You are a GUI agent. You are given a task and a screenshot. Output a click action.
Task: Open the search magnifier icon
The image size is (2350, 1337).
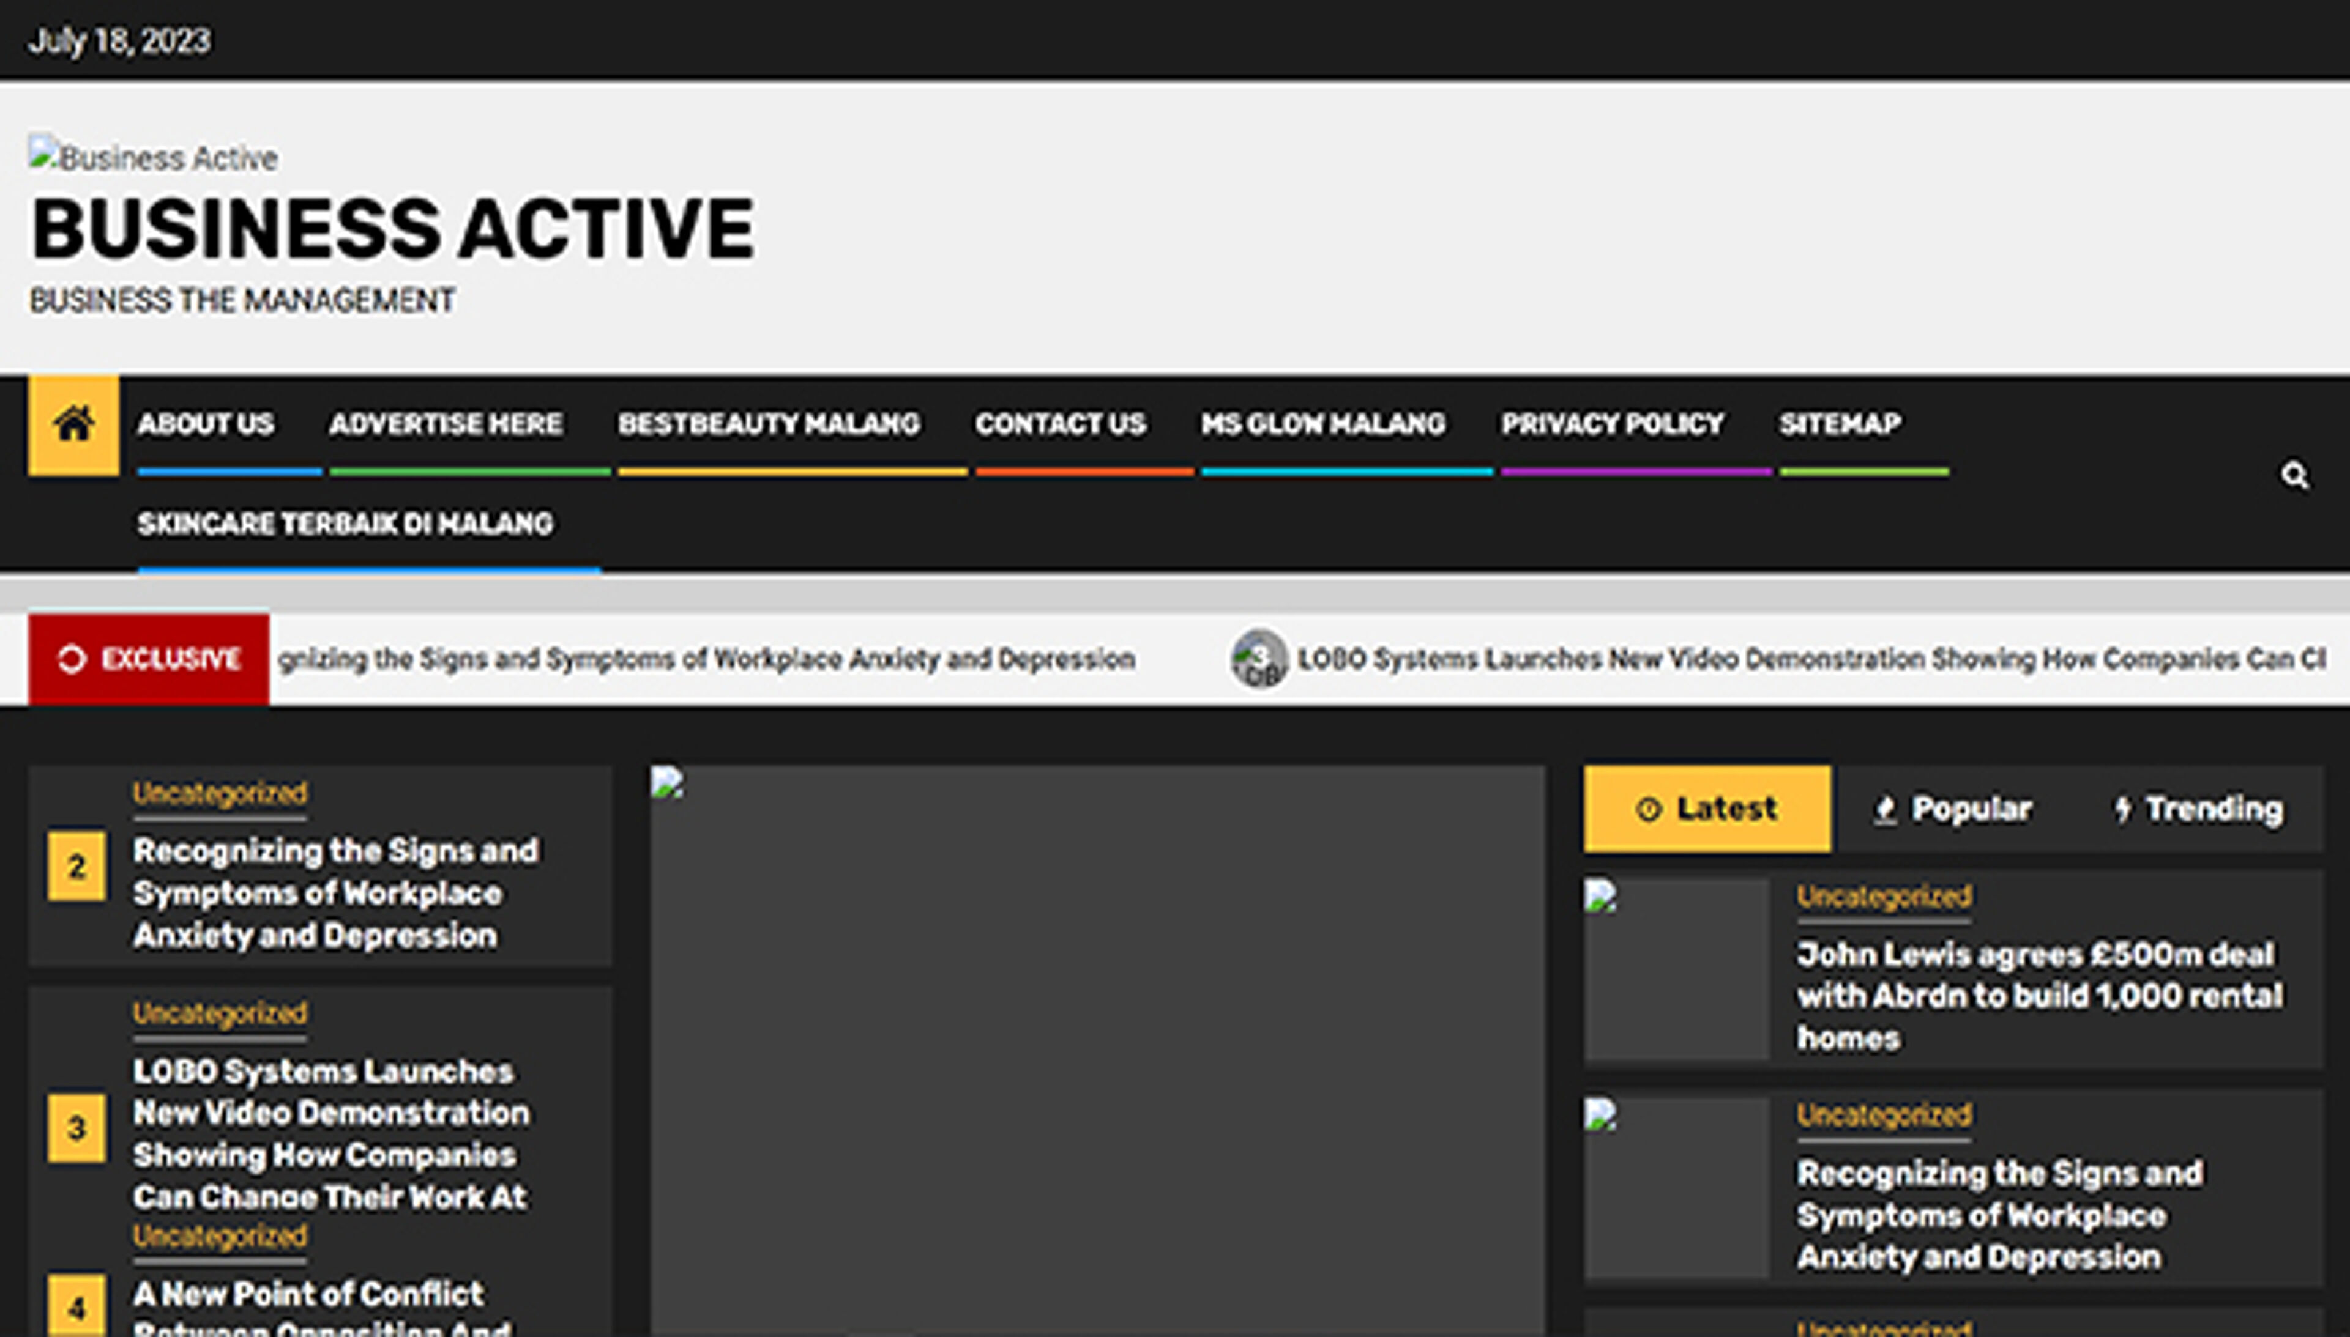2294,476
